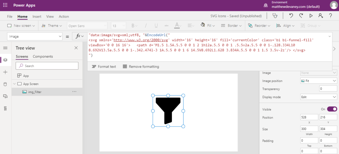The height and width of the screenshot is (154, 339).
Task: Open the Display mode Edit dropdown
Action: point(319,97)
